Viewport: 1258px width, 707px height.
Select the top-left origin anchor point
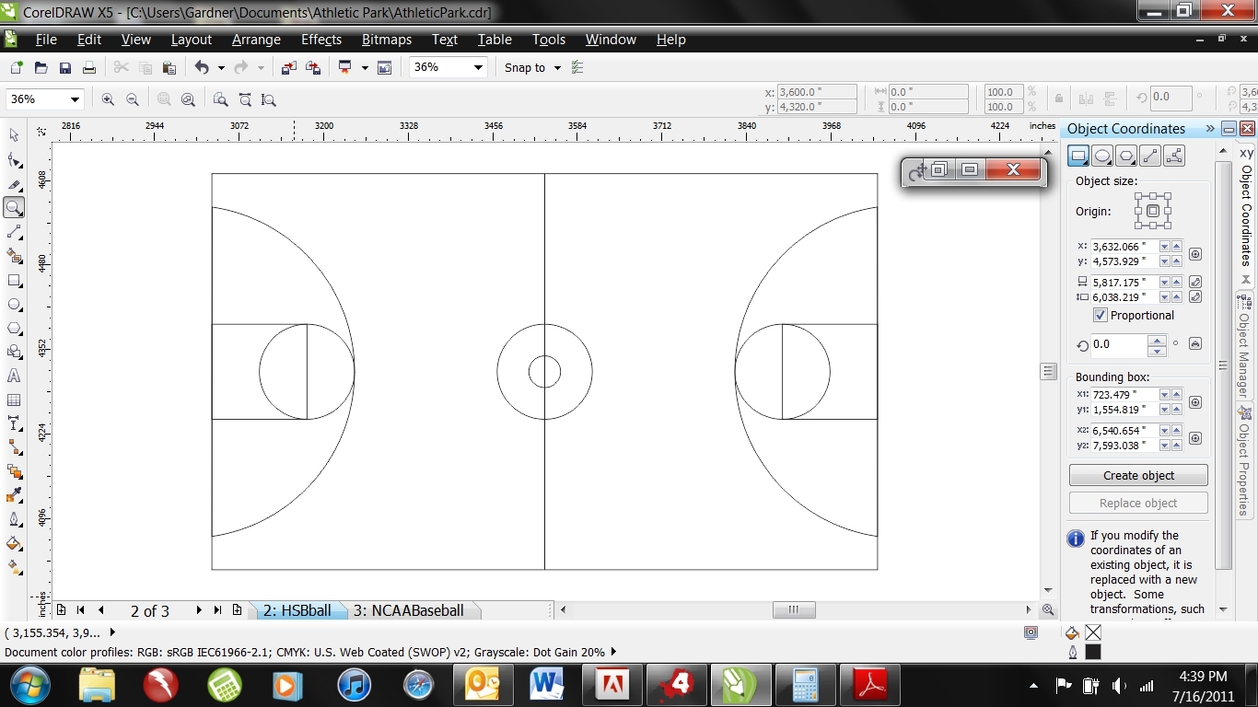(1138, 196)
